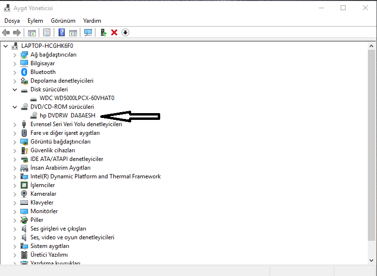Open the Dosya menu
The width and height of the screenshot is (377, 276).
[x=12, y=21]
